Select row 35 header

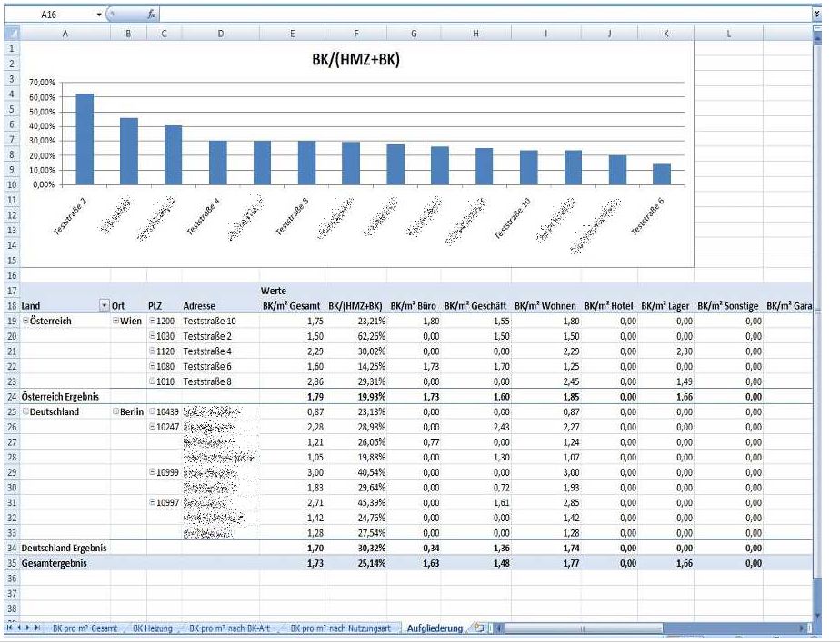12,563
